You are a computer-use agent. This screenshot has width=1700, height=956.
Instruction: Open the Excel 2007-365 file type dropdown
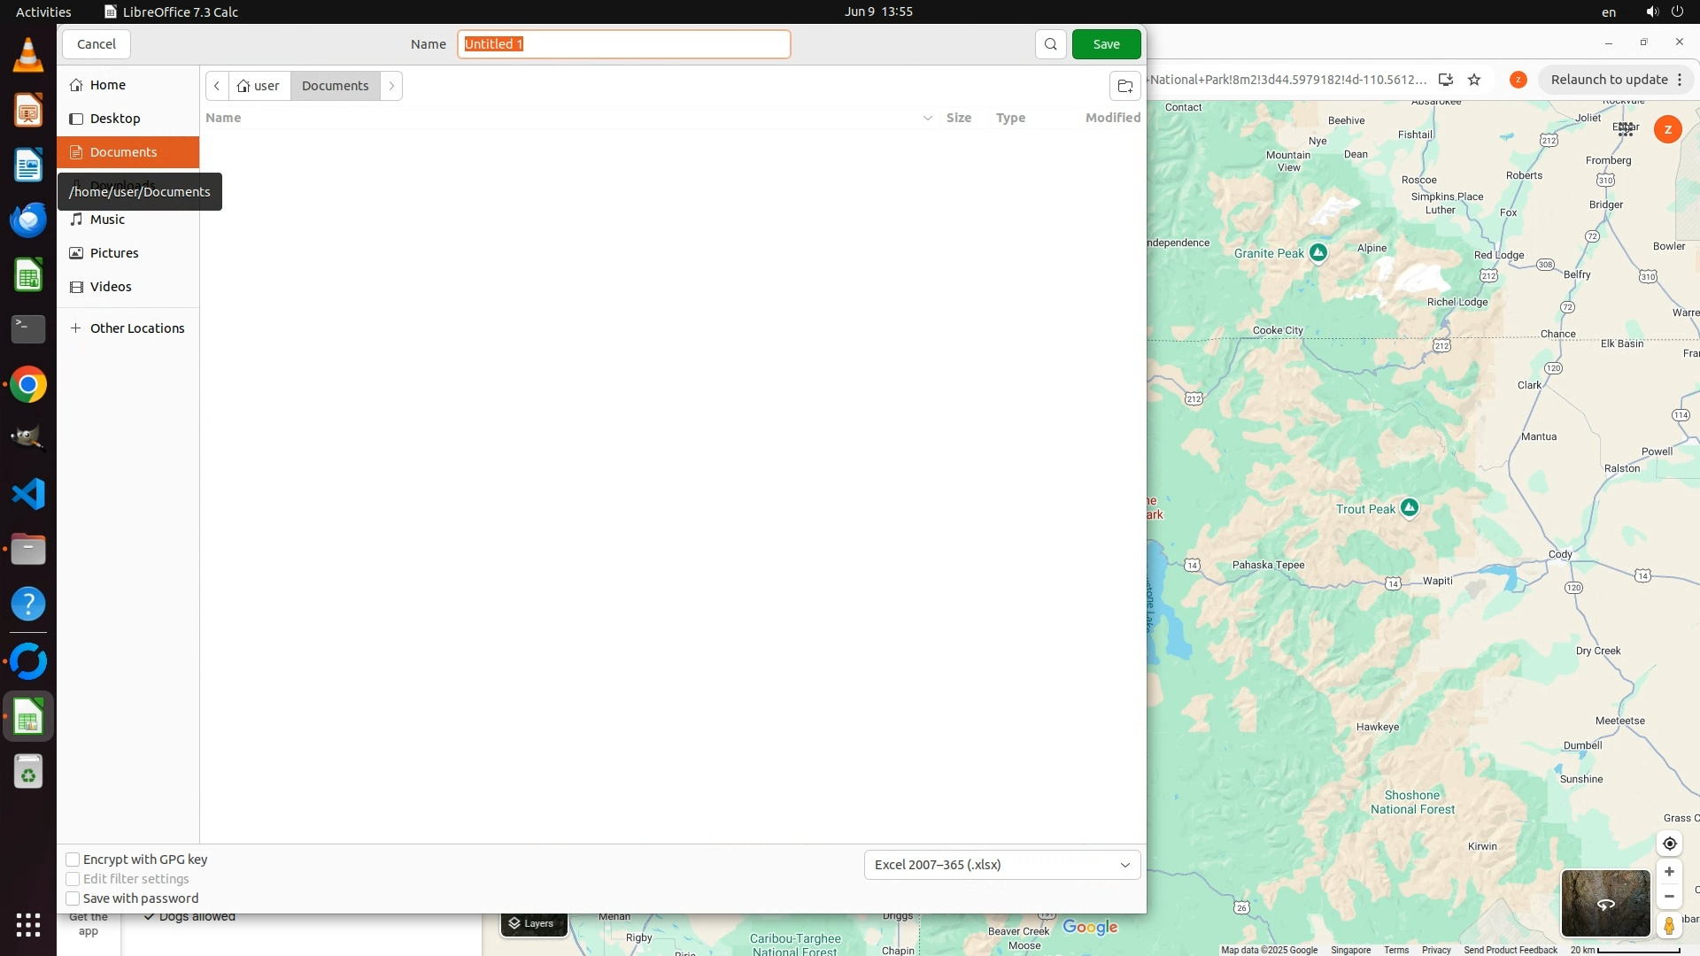coord(1001,865)
